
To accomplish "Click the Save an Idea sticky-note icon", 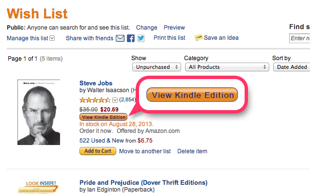I will click(199, 37).
